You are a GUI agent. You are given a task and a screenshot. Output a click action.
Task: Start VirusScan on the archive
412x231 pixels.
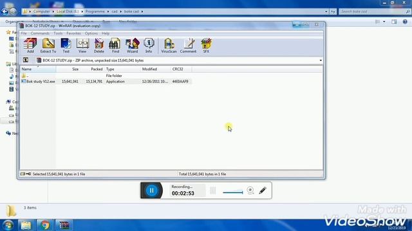point(169,46)
